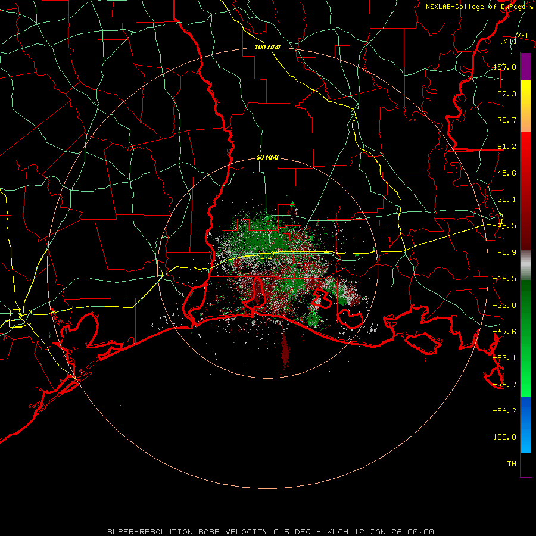
Task: Click the 50 NMI range ring label
Action: pos(267,158)
